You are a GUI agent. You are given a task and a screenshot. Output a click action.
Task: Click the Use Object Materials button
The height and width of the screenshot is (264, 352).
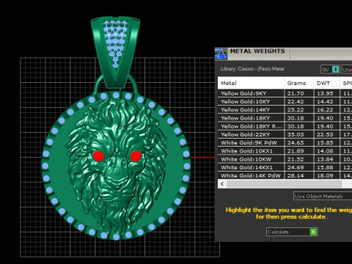point(323,196)
